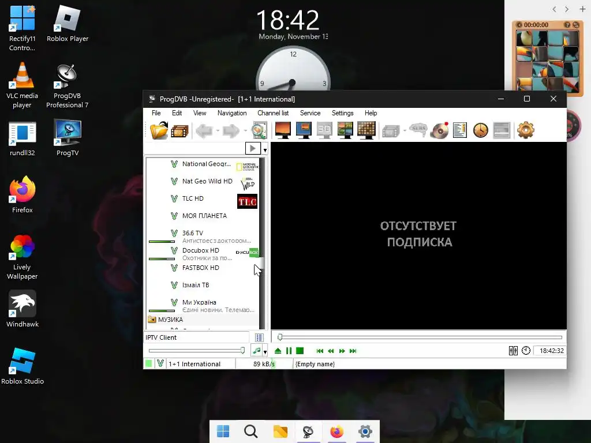
Task: Click the open file folder toolbar icon
Action: point(159,130)
